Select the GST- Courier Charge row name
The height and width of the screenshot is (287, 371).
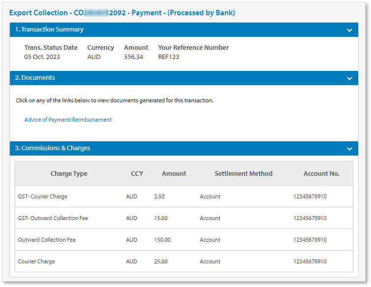[43, 196]
